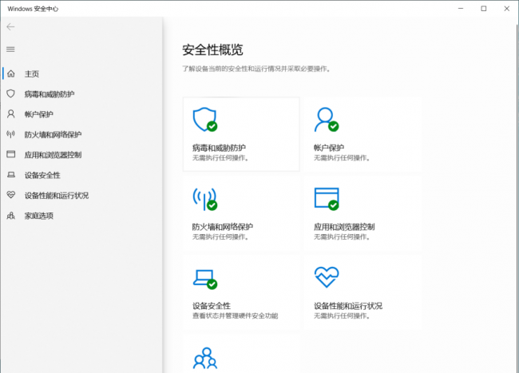Close the Windows 安全中心 window
519x373 pixels.
pyautogui.click(x=507, y=9)
